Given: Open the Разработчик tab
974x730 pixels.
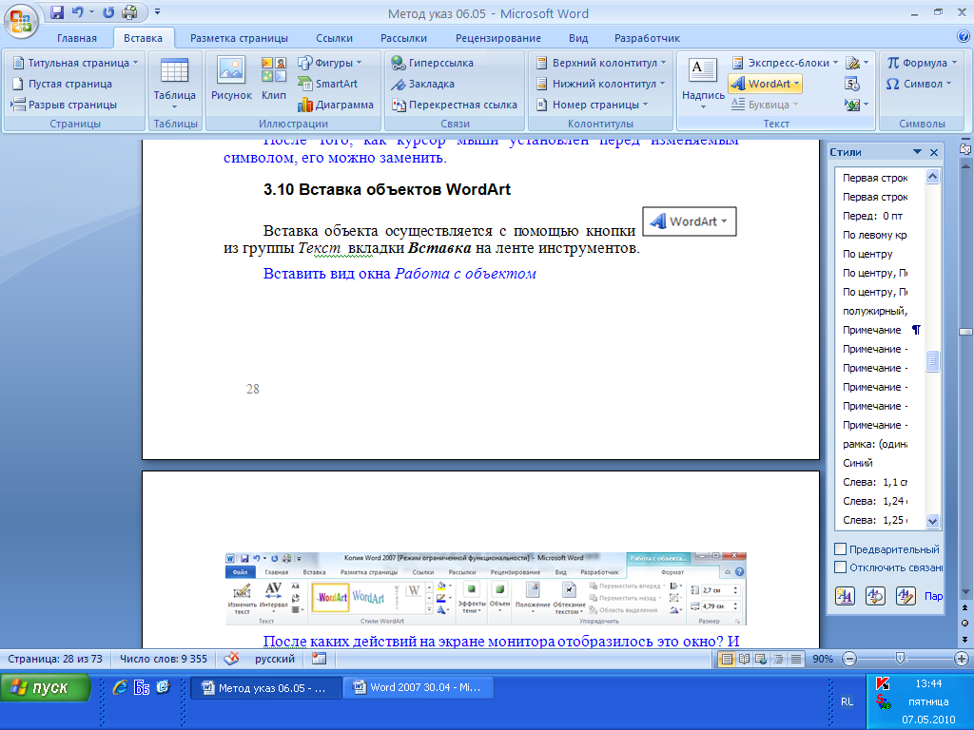Looking at the screenshot, I should [647, 38].
